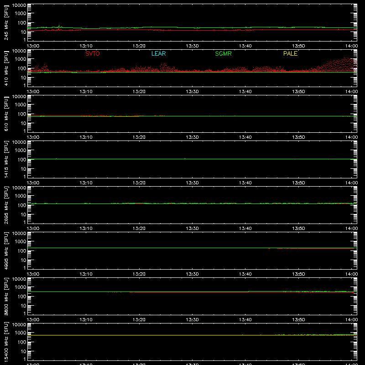
Task: Click the red SVTO station label
Action: tap(93, 53)
